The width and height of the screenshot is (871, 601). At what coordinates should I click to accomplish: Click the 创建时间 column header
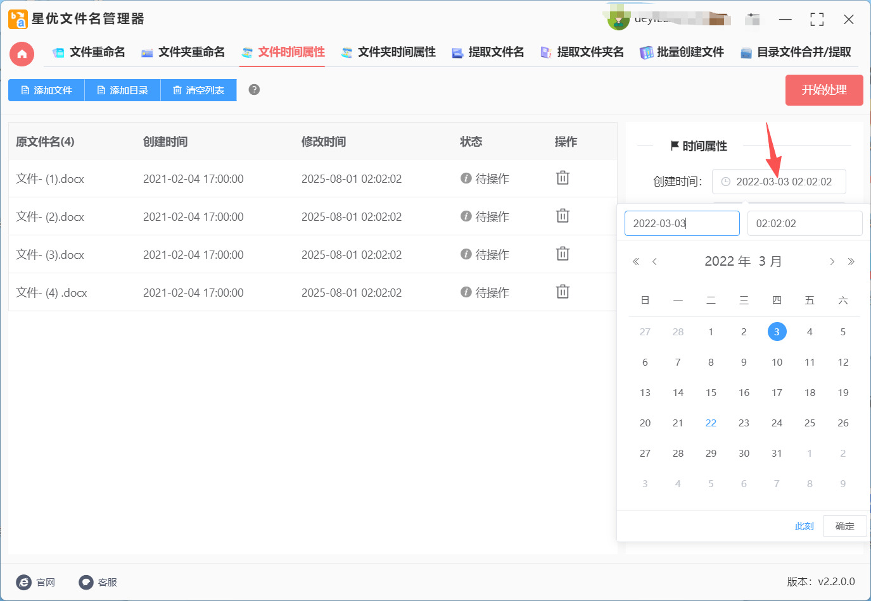click(165, 142)
